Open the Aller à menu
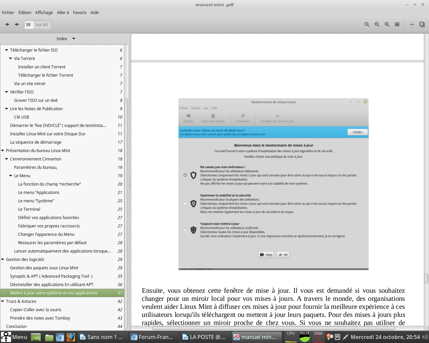The width and height of the screenshot is (429, 343). point(63,12)
